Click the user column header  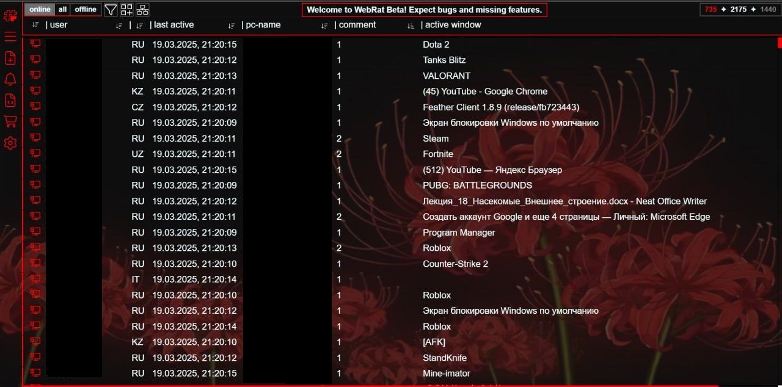[x=59, y=25]
